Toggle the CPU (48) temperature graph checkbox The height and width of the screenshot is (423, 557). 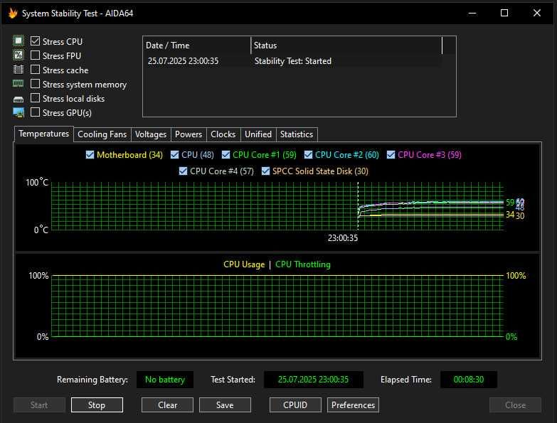click(174, 155)
